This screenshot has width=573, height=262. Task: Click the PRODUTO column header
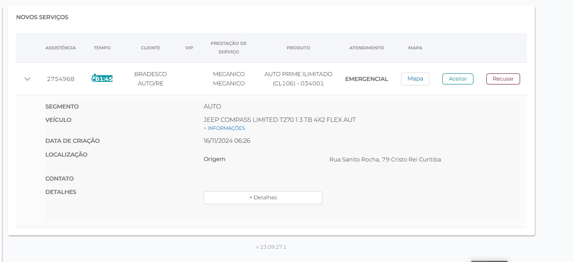coord(298,48)
